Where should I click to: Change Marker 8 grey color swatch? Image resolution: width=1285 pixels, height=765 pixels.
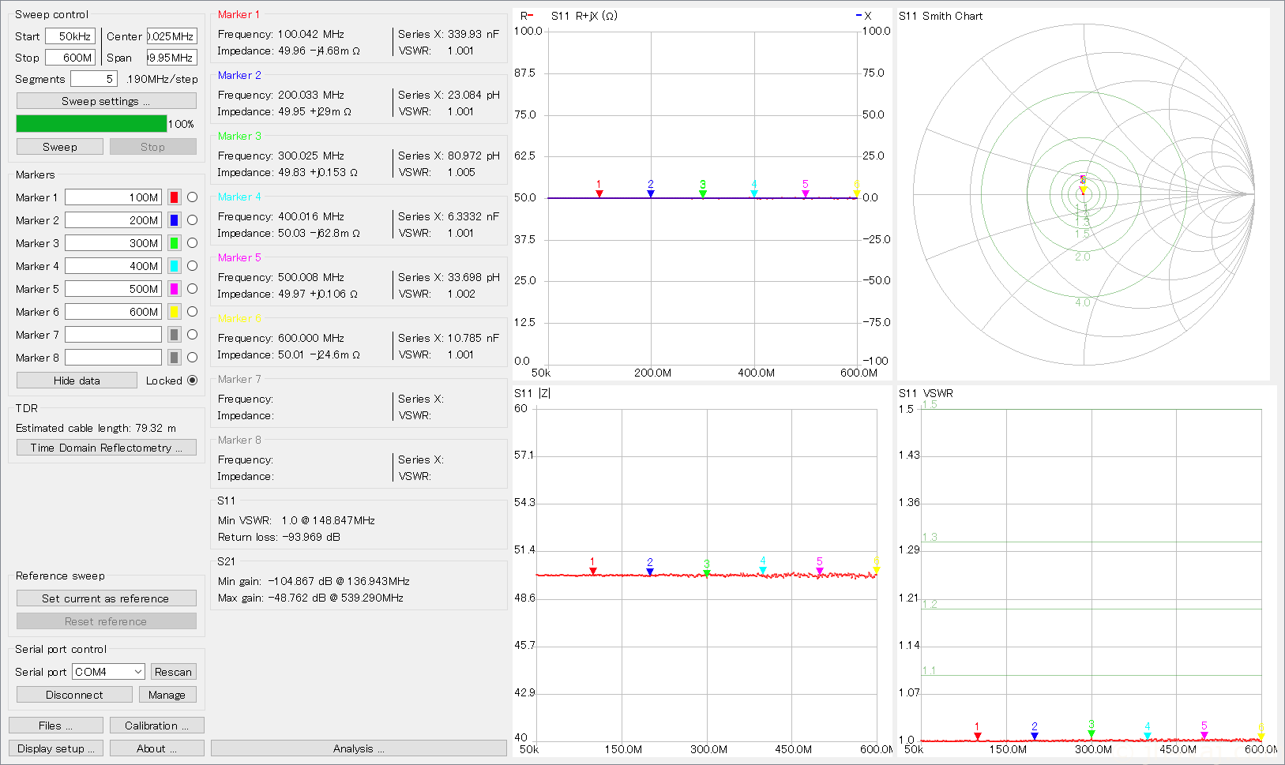(x=175, y=358)
